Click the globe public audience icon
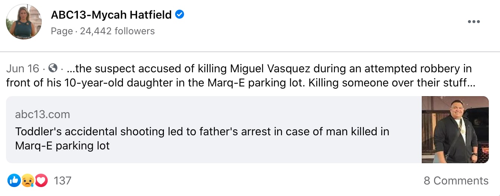Screen dimensions: 500x196 coord(53,68)
